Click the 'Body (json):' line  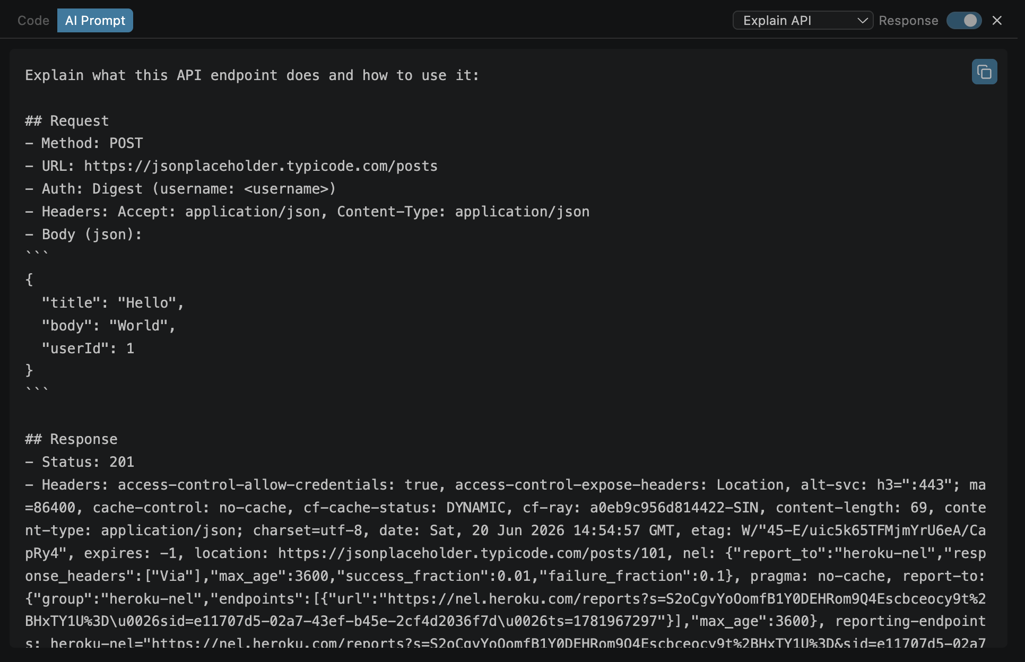click(84, 234)
